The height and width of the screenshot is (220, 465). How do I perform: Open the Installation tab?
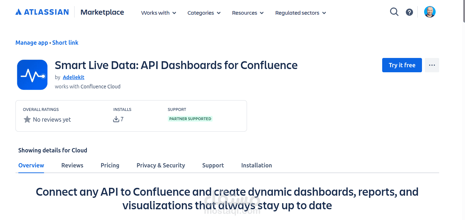tap(257, 165)
